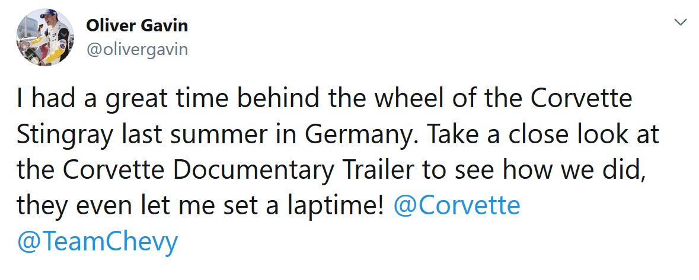Screen dimensions: 699x280
Task: Click the word "even" in the fourth line
Action: pyautogui.click(x=100, y=205)
